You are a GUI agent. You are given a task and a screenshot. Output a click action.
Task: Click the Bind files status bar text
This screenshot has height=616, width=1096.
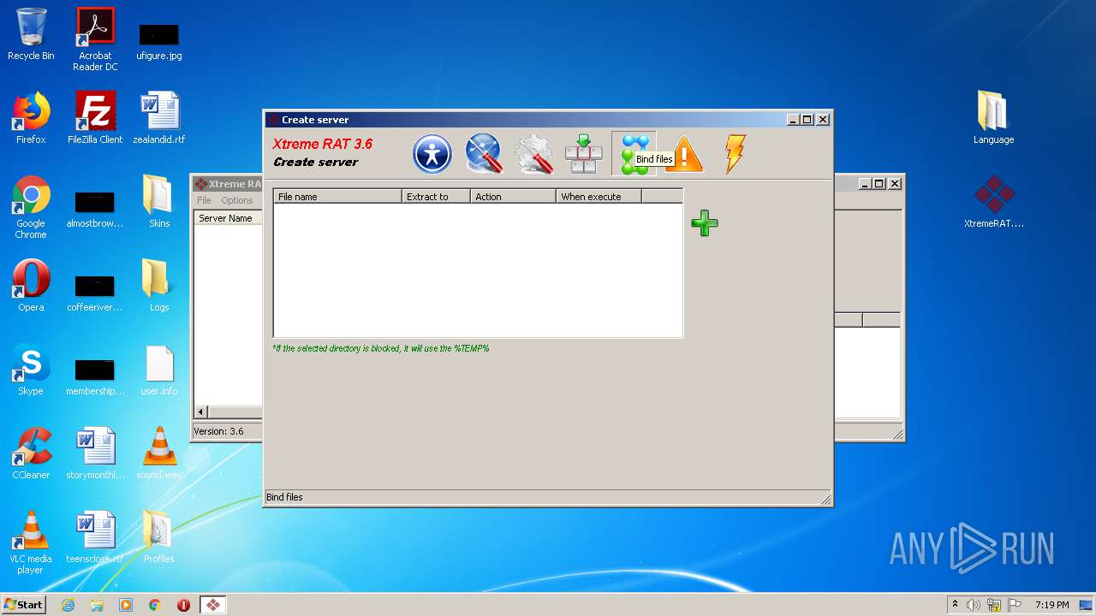pyautogui.click(x=284, y=497)
